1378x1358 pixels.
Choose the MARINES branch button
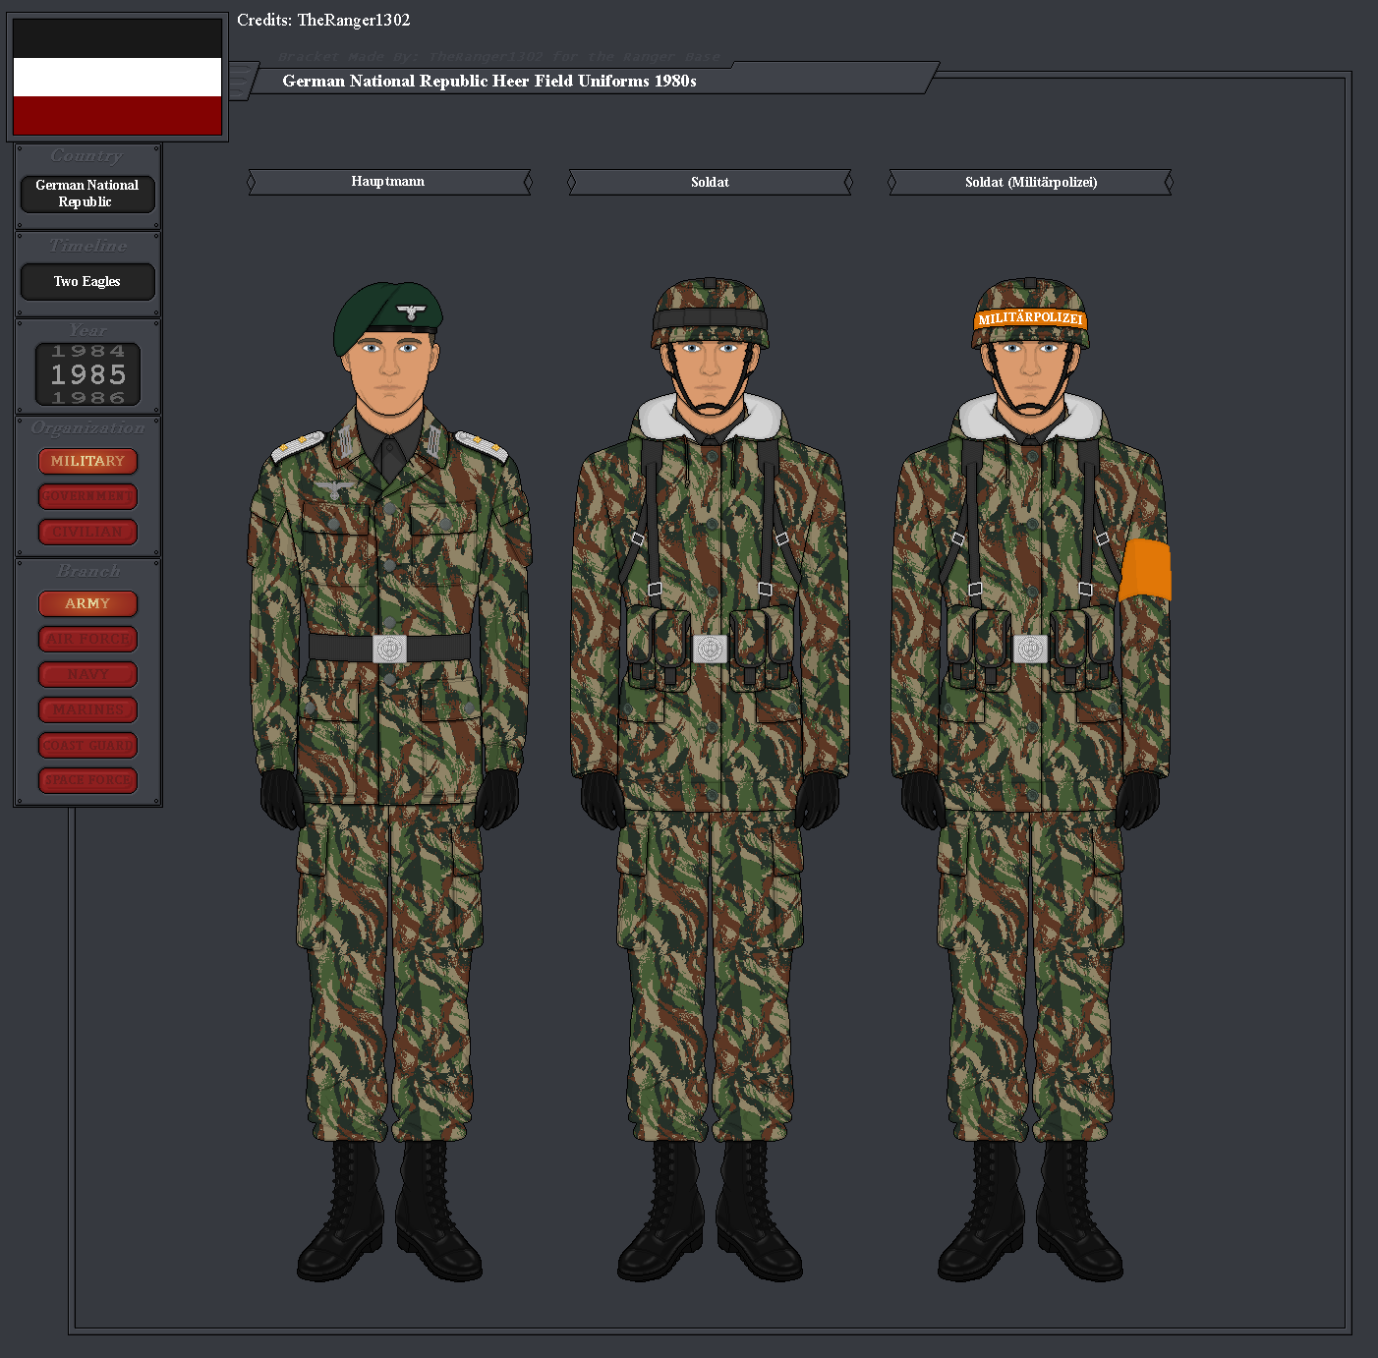point(87,709)
